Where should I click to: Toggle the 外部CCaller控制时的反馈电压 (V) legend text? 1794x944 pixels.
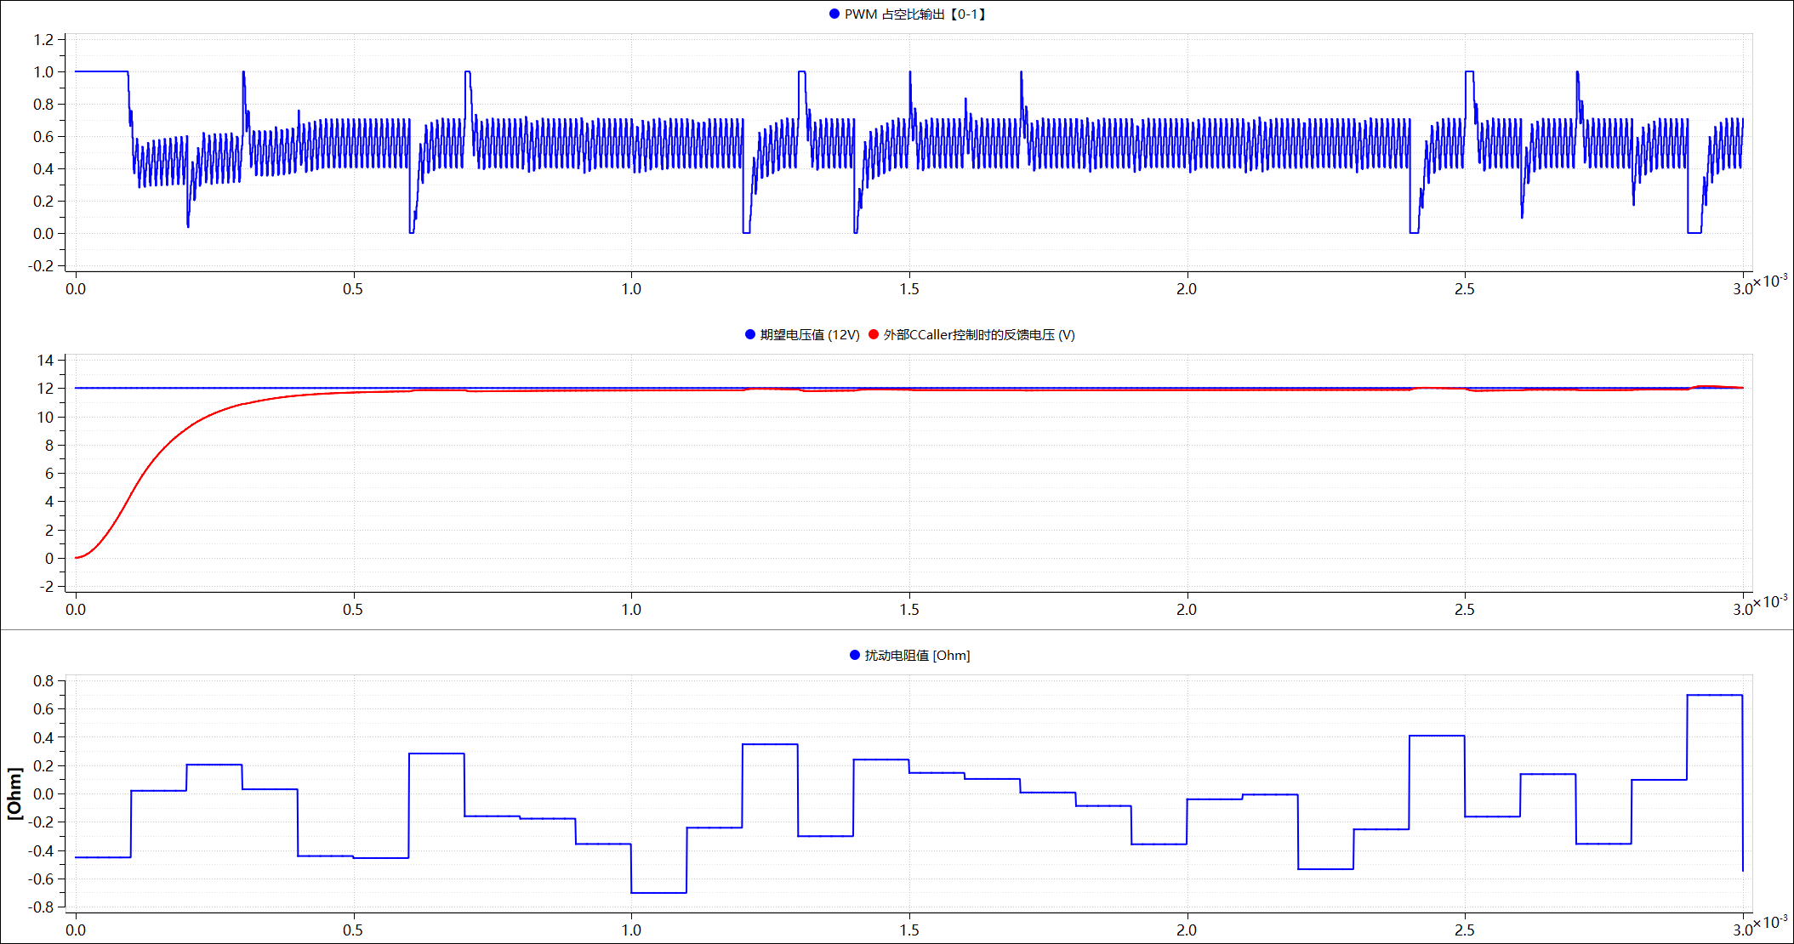979,334
